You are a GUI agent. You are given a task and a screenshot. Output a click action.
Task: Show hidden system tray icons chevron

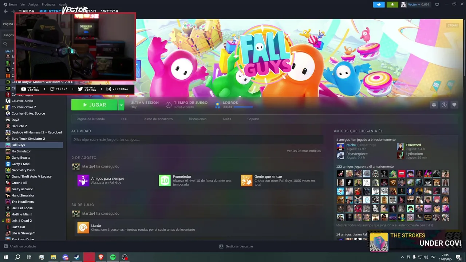402,257
